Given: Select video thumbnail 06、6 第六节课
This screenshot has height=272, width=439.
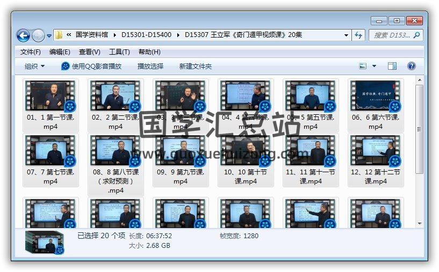Looking at the screenshot, I should coord(376,96).
